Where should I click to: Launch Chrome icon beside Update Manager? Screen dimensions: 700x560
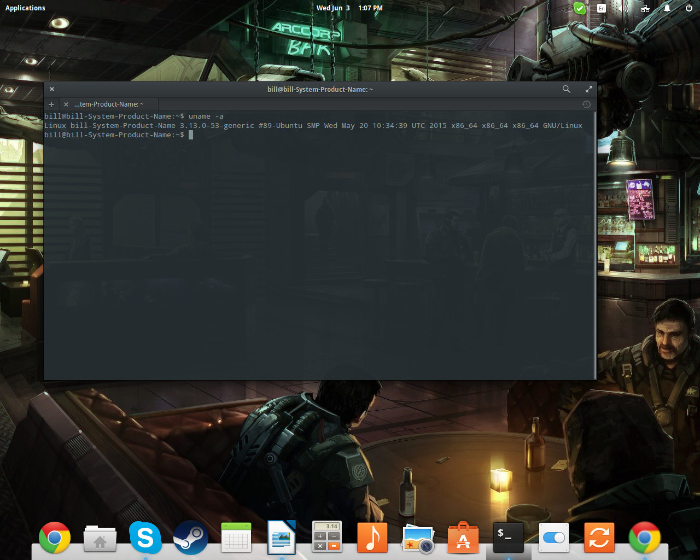coord(645,538)
